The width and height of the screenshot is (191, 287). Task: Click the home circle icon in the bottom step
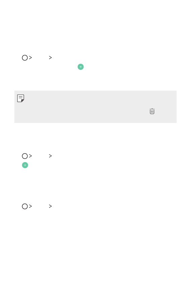(25, 206)
